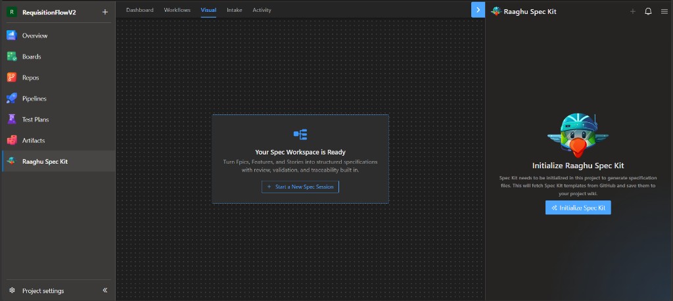Open the Pipelines rocket icon
The width and height of the screenshot is (673, 301).
coord(12,99)
